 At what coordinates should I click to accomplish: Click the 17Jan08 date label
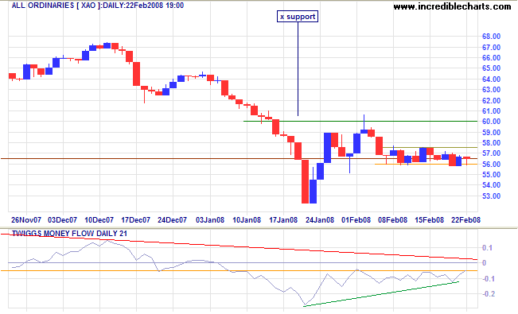283,220
